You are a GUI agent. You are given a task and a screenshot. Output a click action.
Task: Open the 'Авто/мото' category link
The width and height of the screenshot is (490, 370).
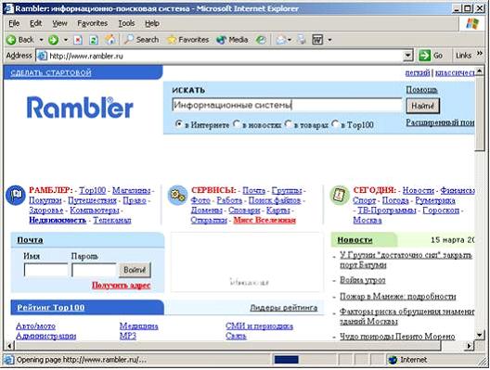pyautogui.click(x=35, y=326)
